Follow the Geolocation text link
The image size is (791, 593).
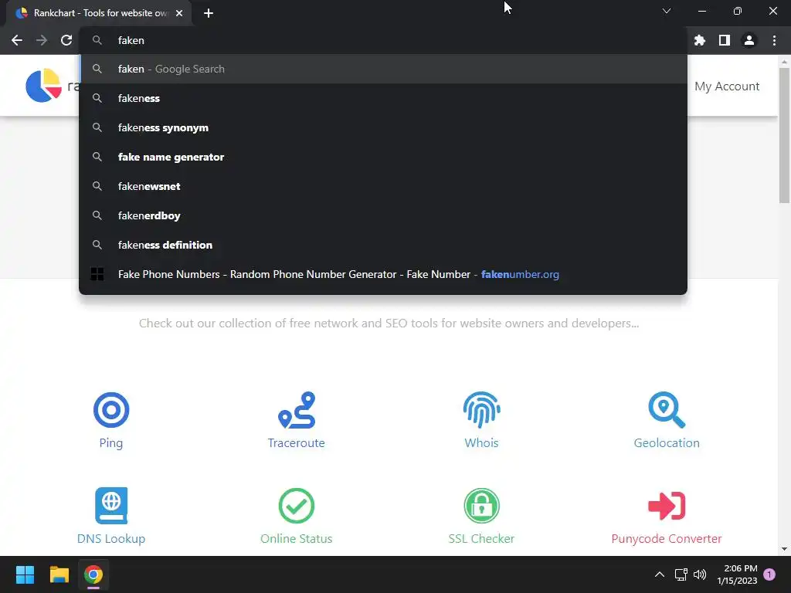tap(667, 442)
